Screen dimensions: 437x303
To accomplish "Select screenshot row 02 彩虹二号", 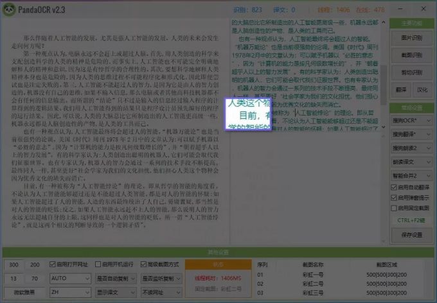I will [339, 284].
